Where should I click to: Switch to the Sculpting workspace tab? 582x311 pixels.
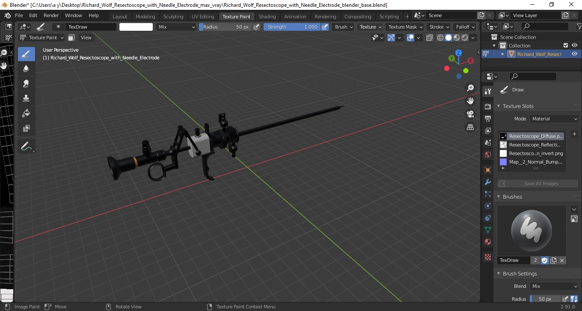173,17
